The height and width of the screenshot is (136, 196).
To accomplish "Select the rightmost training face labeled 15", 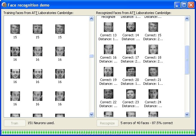I will pos(60,29).
